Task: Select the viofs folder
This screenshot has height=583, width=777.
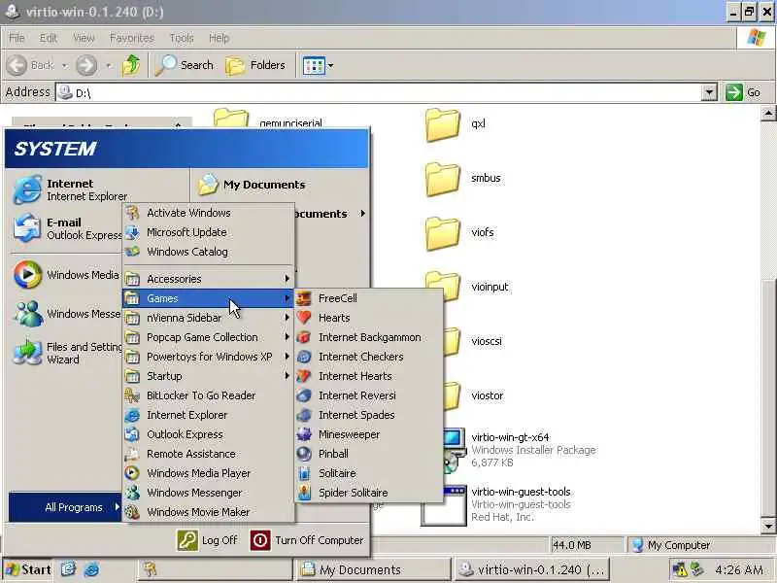Action: point(459,232)
